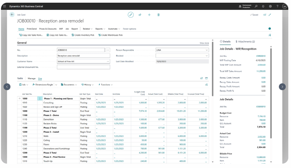Open Total WIP Cost Amount 2,934.60
Image resolution: width=291 pixels, height=168 pixels.
[x=261, y=65]
